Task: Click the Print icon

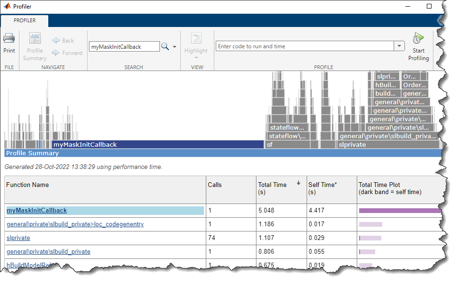Action: click(x=9, y=39)
